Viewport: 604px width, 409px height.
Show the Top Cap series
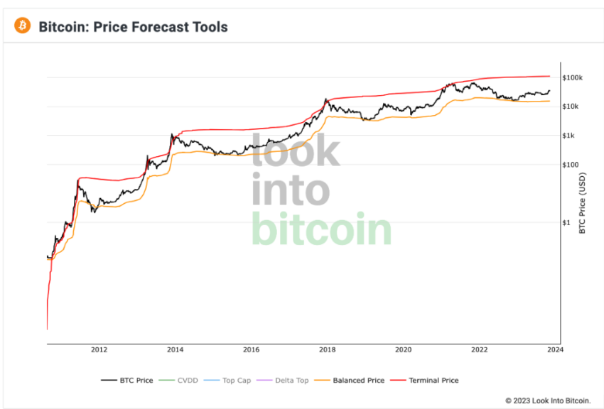227,380
